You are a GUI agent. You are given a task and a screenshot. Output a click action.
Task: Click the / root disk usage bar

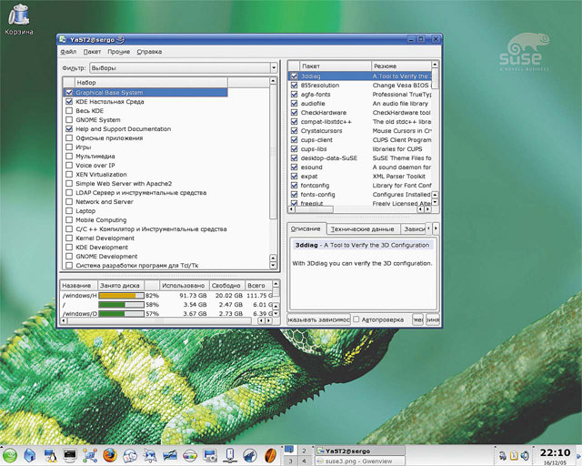point(121,304)
